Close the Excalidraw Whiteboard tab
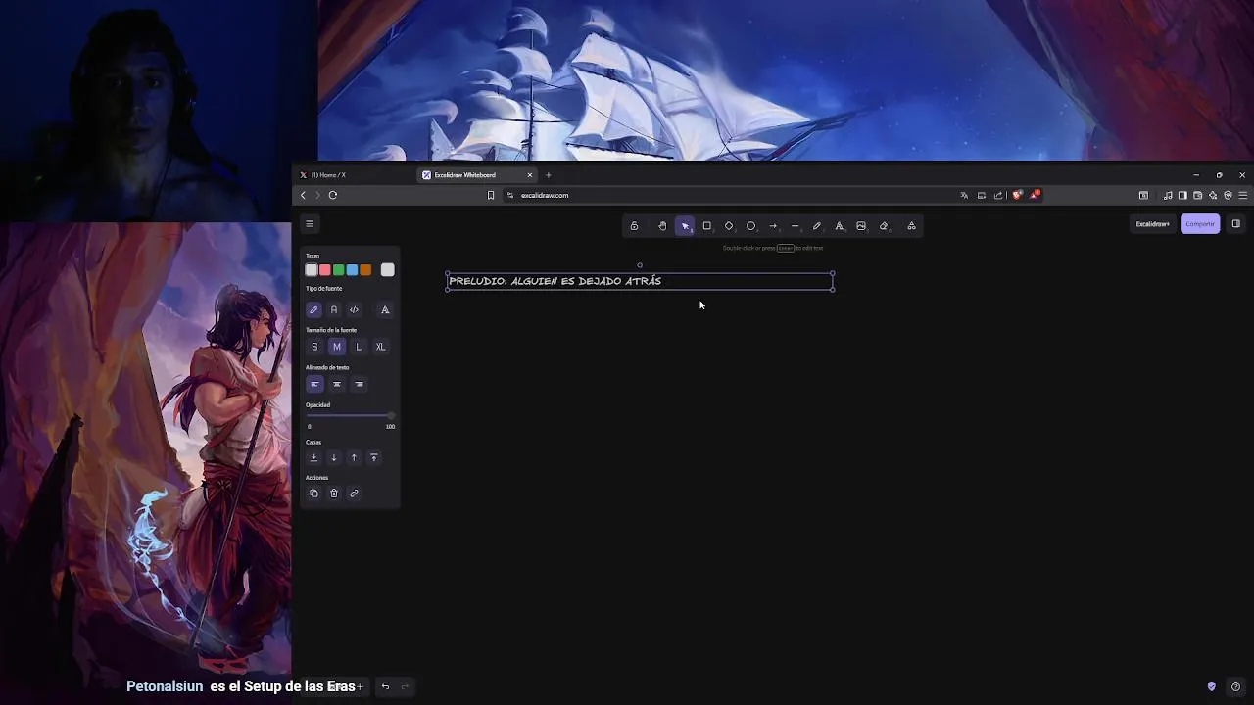 tap(530, 175)
